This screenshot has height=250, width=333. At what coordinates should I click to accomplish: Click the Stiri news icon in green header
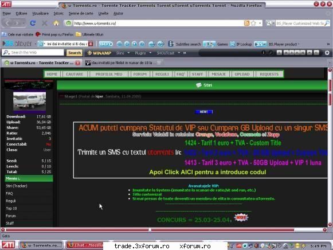(198, 85)
